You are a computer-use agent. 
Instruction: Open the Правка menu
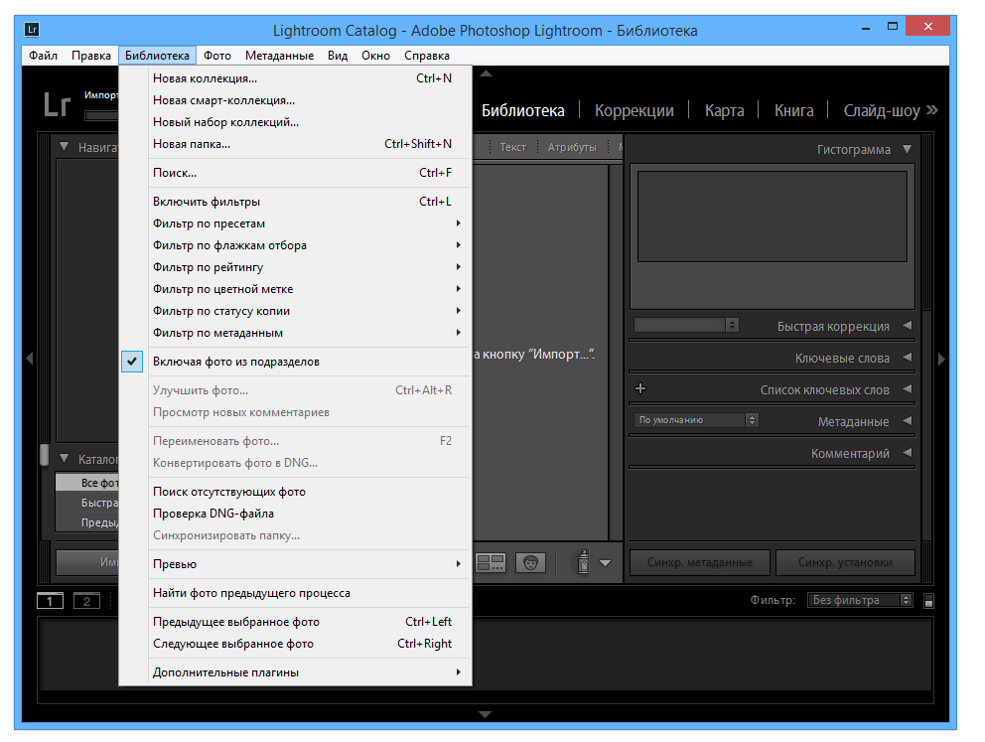click(x=91, y=56)
